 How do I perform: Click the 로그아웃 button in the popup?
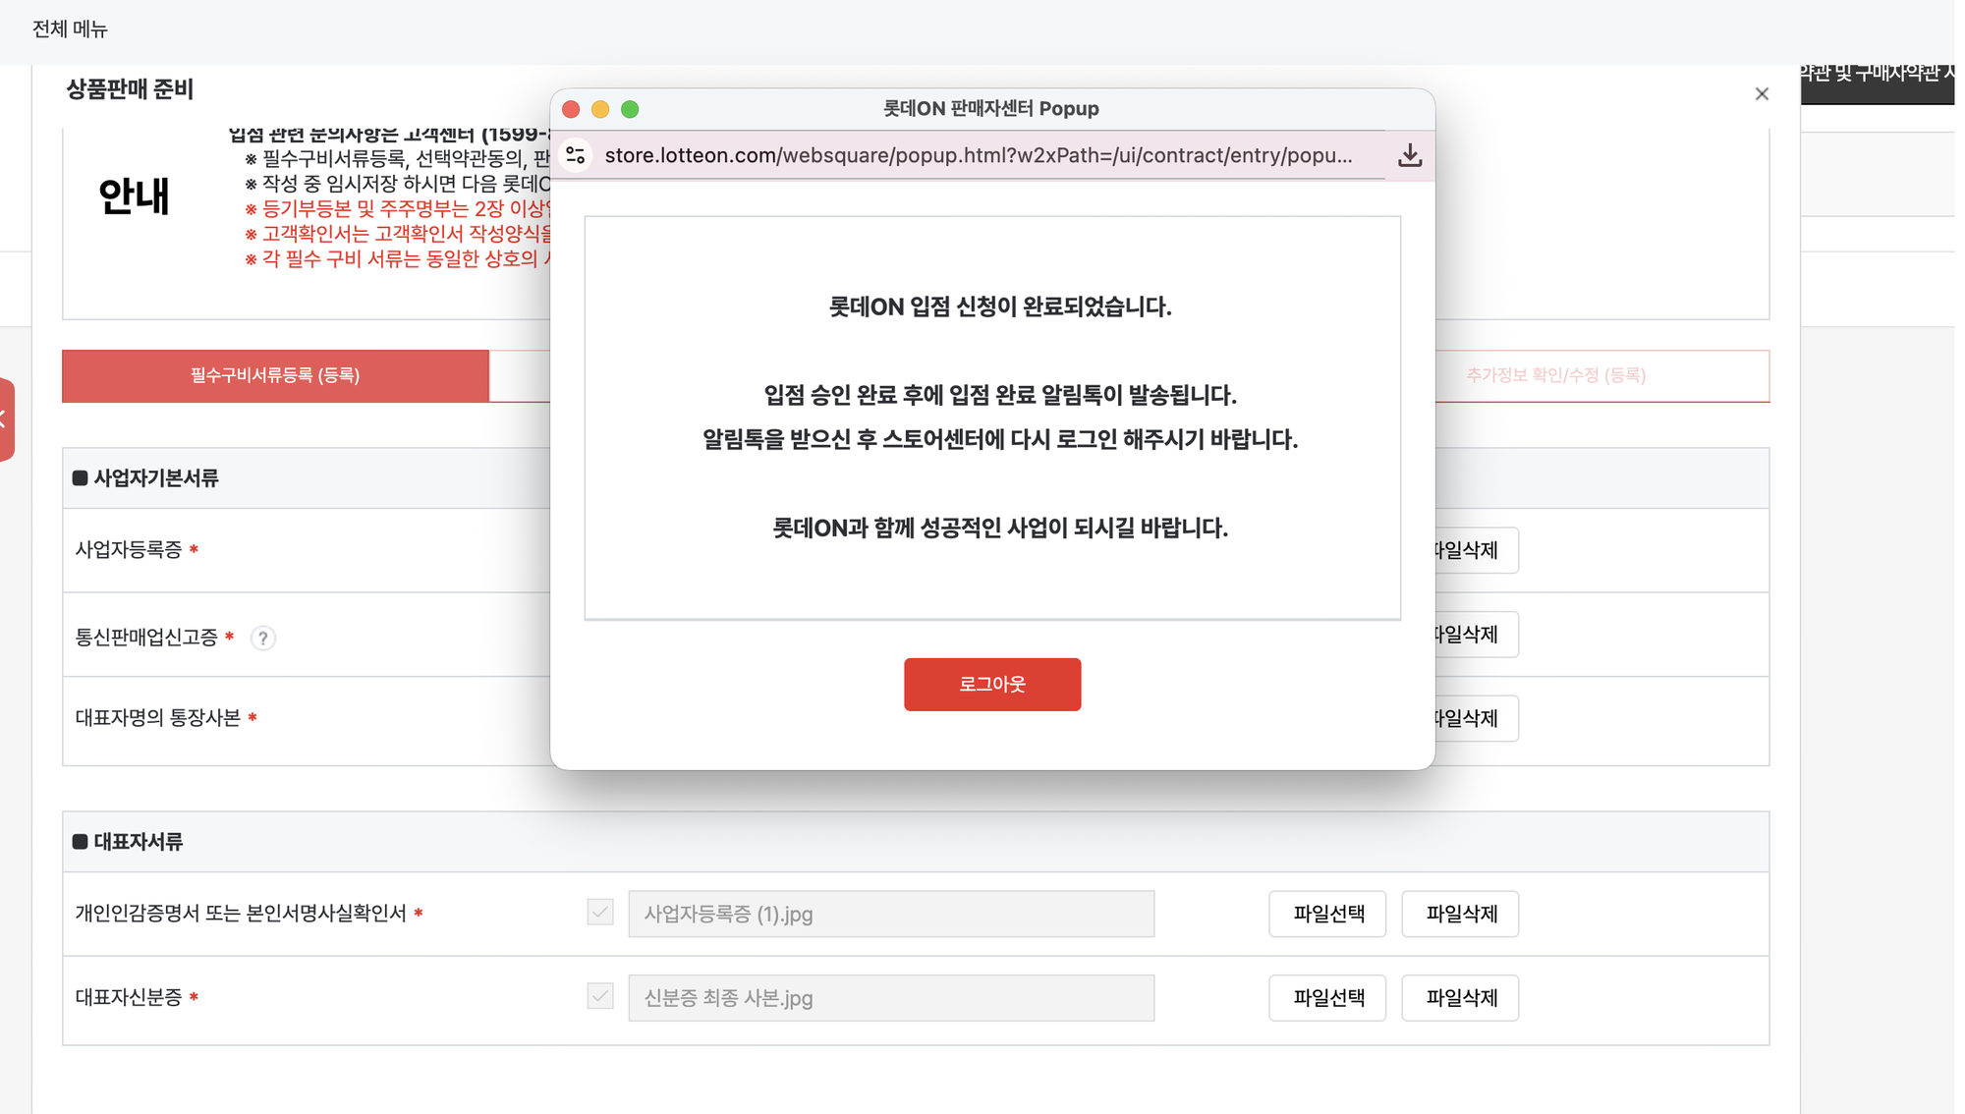pyautogui.click(x=992, y=684)
